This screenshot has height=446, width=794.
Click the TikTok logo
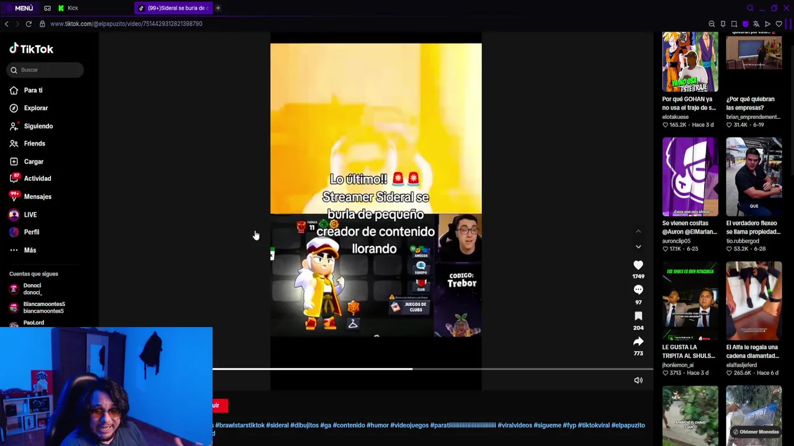[31, 49]
